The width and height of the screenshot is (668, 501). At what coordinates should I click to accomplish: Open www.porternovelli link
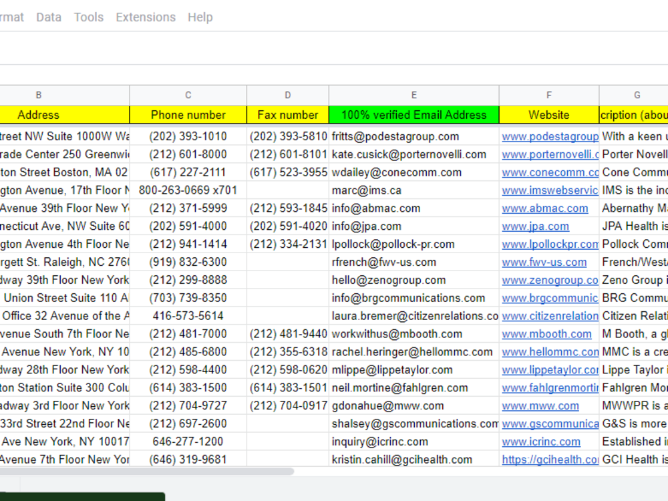550,154
